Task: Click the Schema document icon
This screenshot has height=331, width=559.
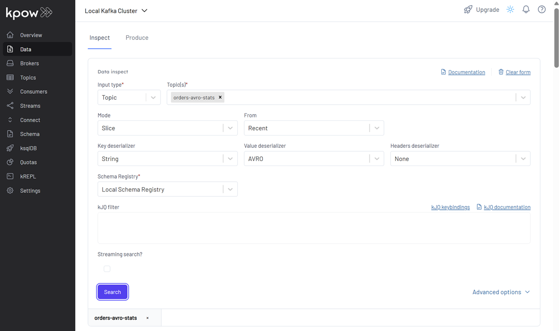Action: [x=10, y=134]
